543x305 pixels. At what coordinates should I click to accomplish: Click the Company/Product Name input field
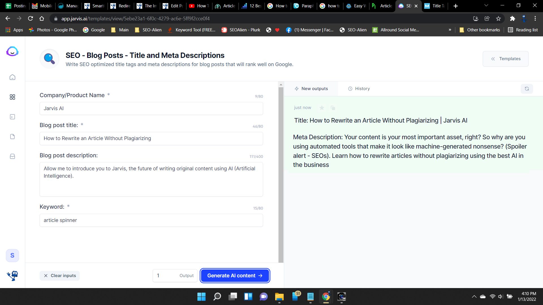(x=151, y=108)
